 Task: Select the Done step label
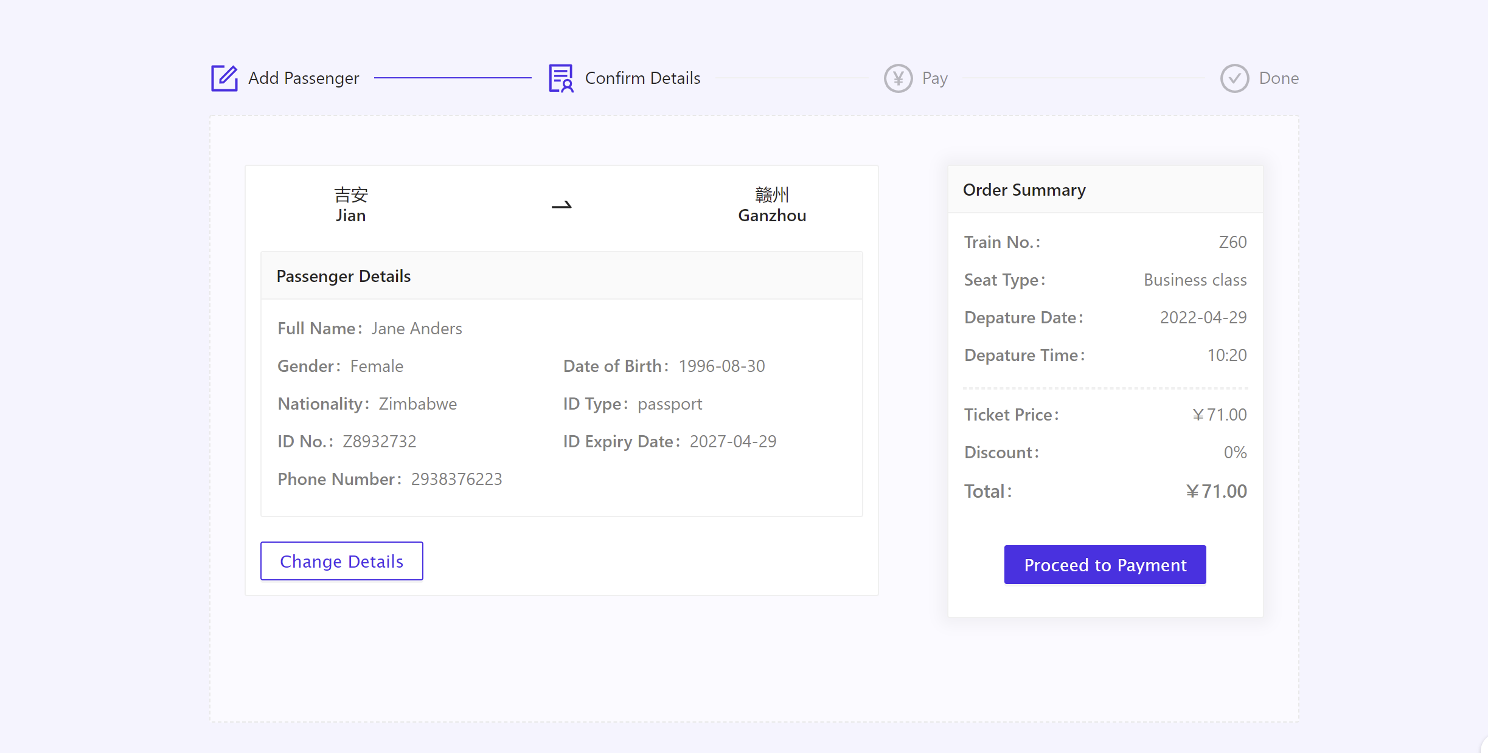point(1279,78)
